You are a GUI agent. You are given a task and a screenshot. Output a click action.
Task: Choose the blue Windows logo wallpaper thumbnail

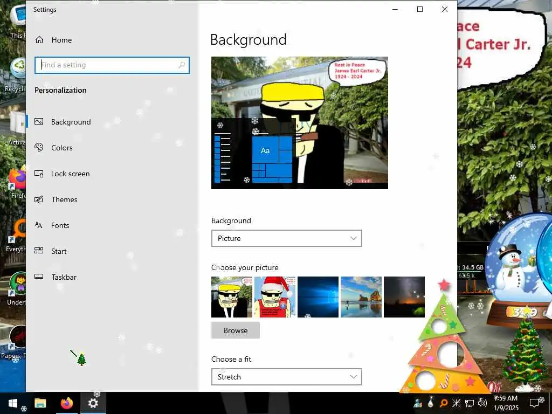point(318,297)
